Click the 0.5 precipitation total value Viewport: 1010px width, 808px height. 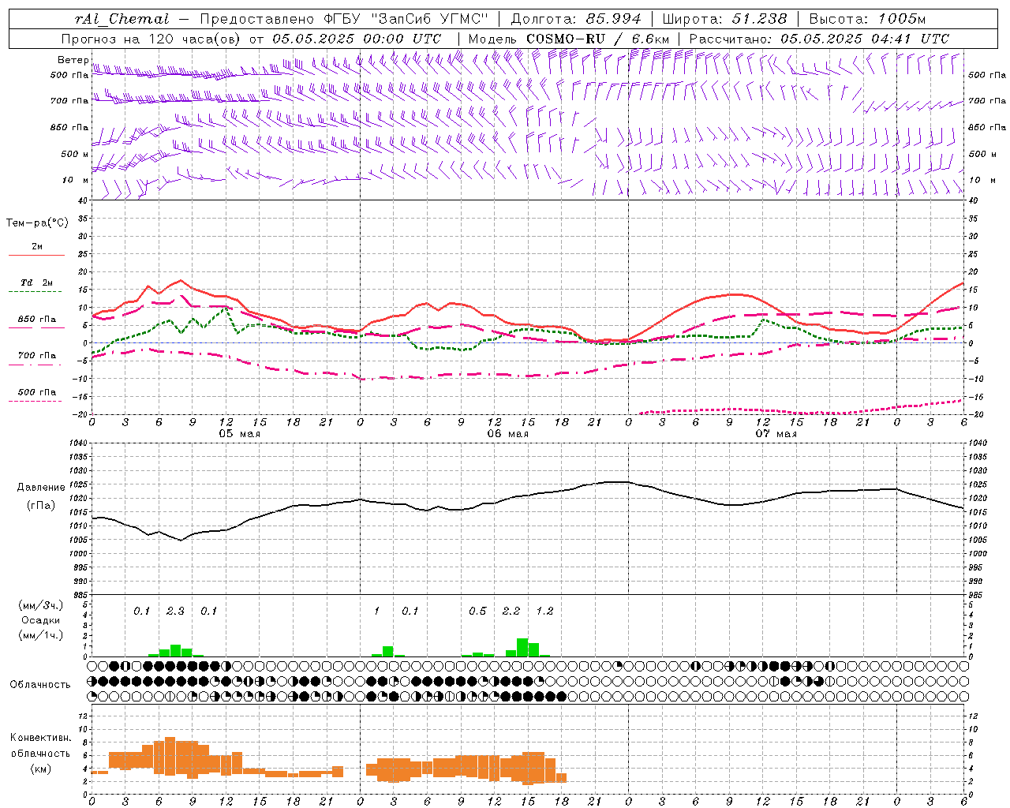tap(477, 612)
